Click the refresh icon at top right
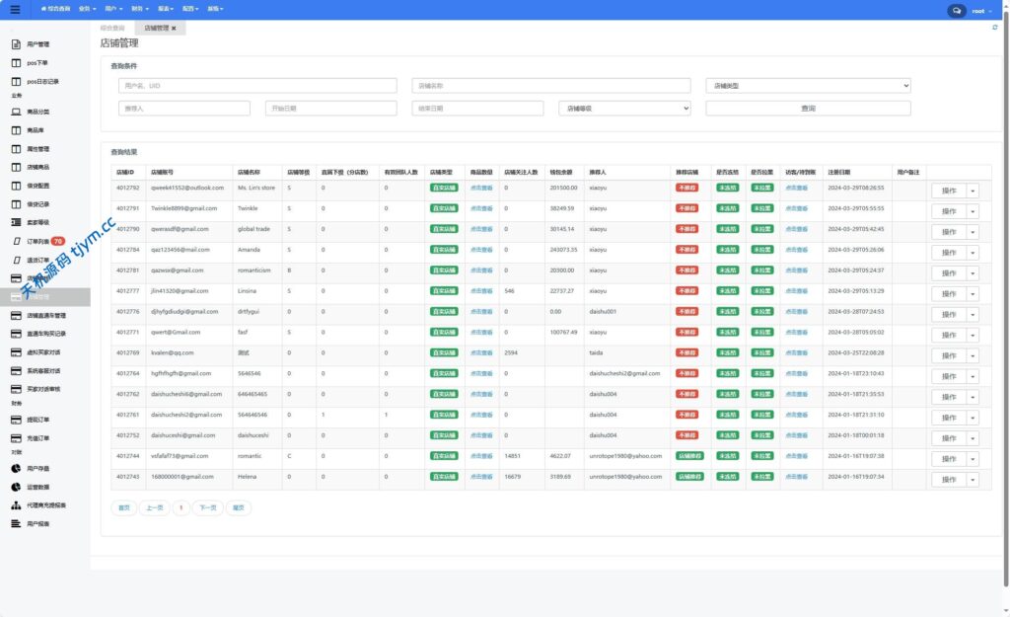This screenshot has width=1010, height=617. [x=994, y=28]
